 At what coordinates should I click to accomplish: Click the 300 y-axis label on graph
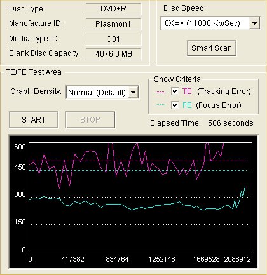click(20, 194)
